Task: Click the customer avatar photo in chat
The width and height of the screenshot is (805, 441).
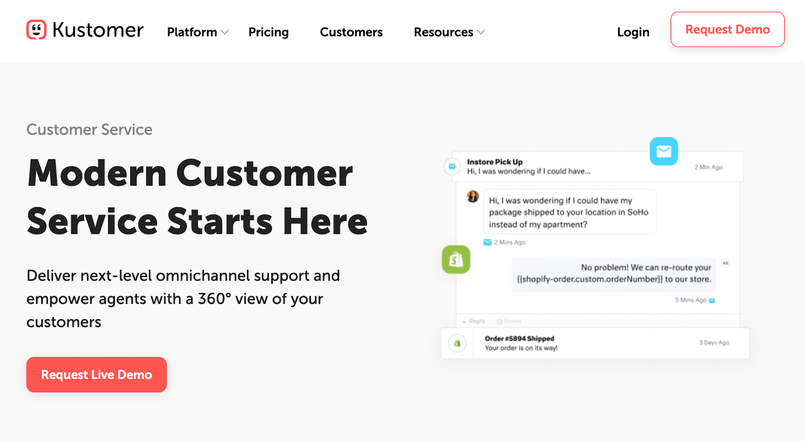Action: click(x=473, y=196)
